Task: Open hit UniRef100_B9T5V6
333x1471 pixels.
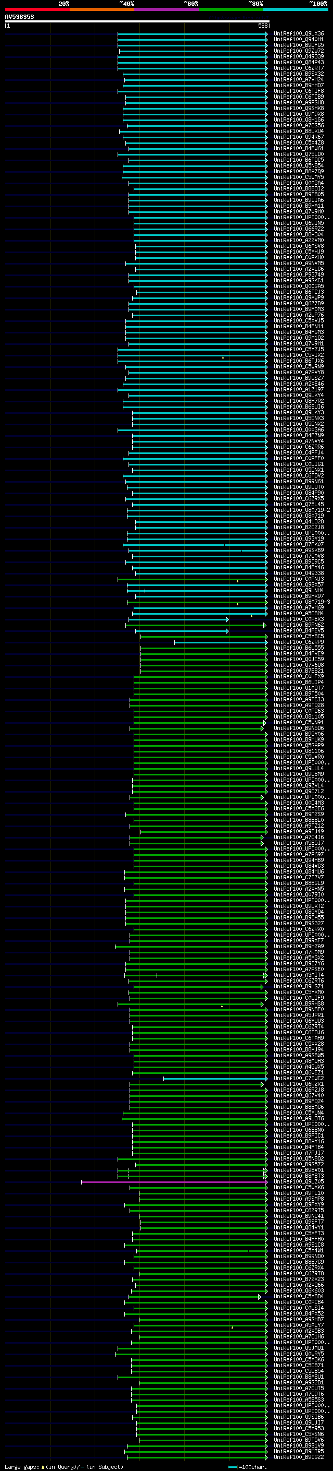Action: pyautogui.click(x=299, y=1440)
